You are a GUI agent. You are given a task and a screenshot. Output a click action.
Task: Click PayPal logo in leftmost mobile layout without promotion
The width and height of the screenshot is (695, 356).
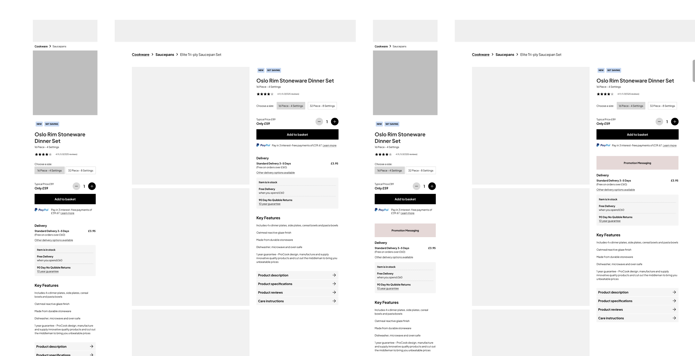(41, 210)
